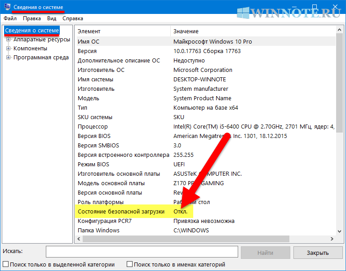Select the Тип row label

pos(83,108)
